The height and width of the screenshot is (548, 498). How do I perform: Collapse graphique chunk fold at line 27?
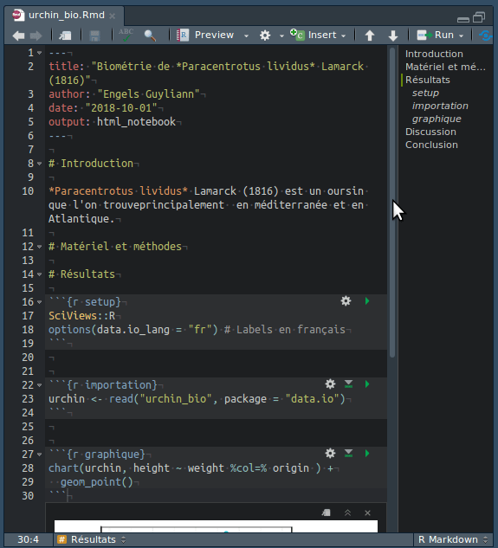point(40,455)
